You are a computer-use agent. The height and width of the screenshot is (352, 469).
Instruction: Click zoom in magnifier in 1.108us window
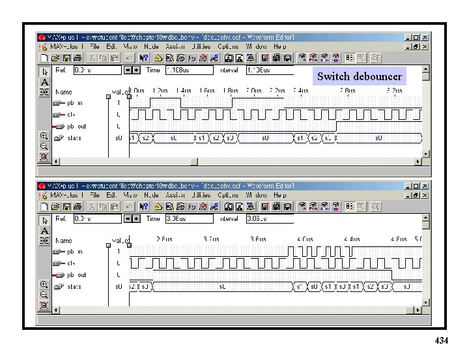(x=44, y=136)
